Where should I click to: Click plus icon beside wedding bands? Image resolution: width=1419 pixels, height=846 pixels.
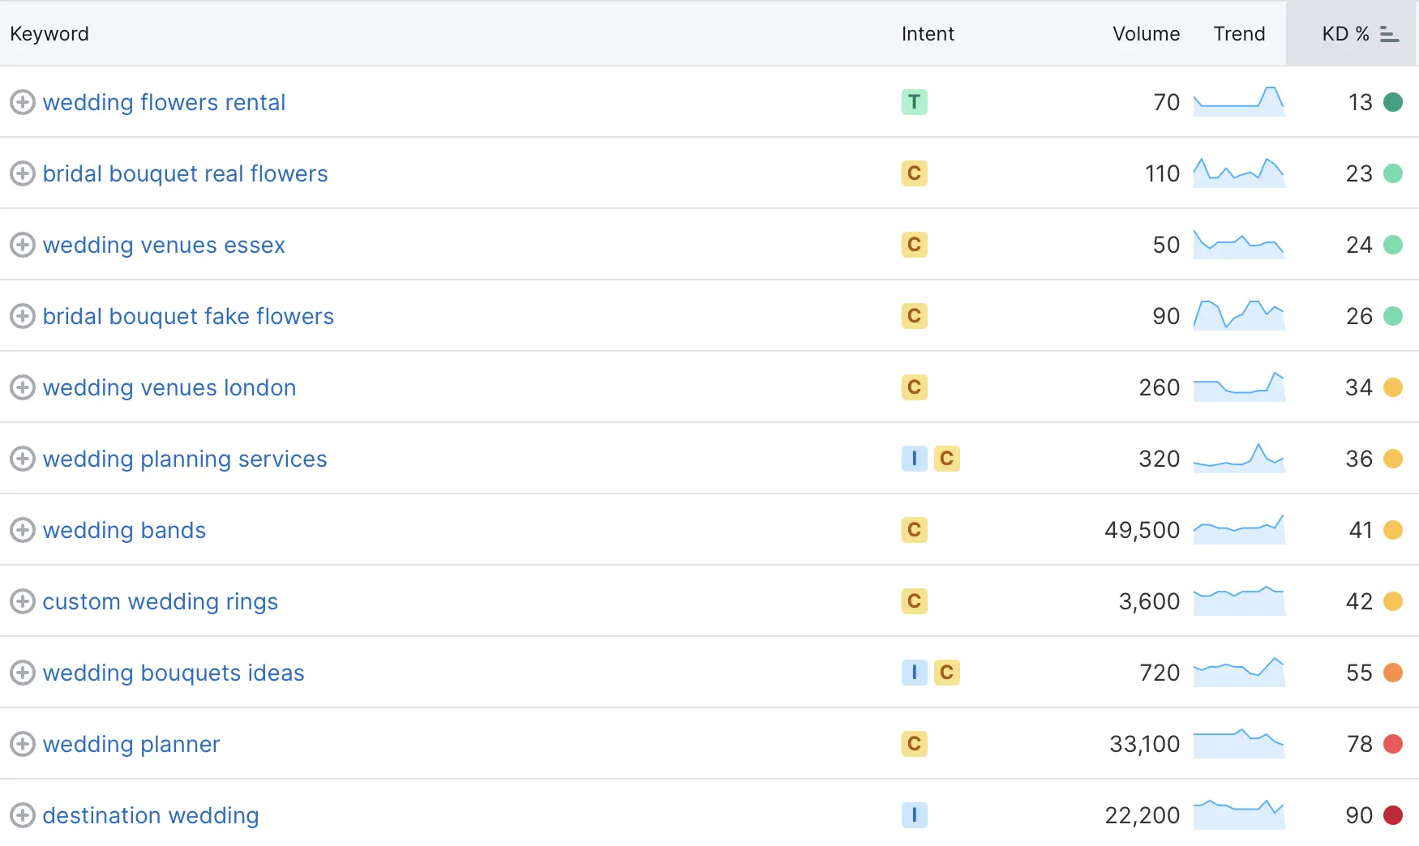[x=22, y=530]
